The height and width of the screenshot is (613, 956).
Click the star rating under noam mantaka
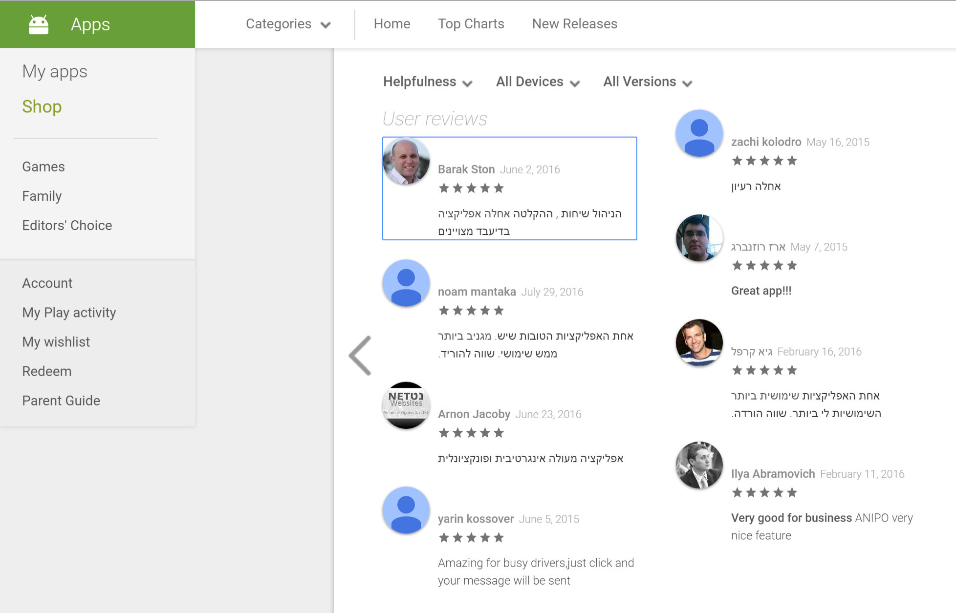click(471, 311)
